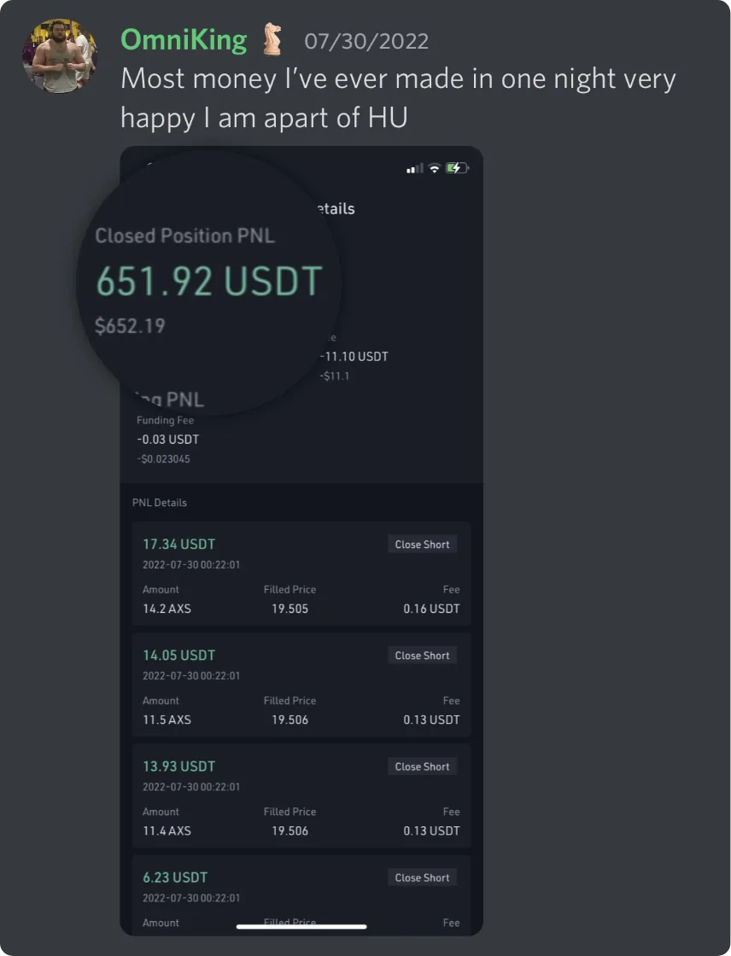Click the Funding Fee -0.03 USDT value
Image resolution: width=731 pixels, height=956 pixels.
click(x=167, y=440)
